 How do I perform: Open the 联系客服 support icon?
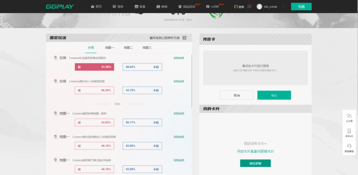tap(349, 148)
